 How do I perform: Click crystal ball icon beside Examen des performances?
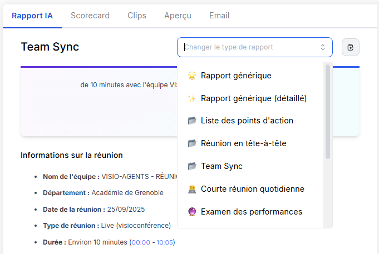tap(192, 212)
